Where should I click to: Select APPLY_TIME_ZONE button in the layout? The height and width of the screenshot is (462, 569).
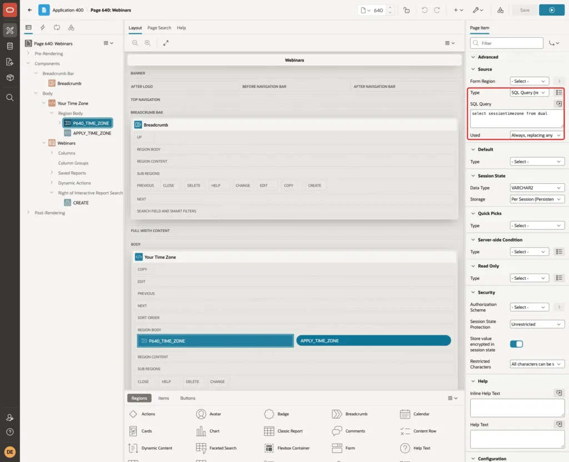click(373, 340)
